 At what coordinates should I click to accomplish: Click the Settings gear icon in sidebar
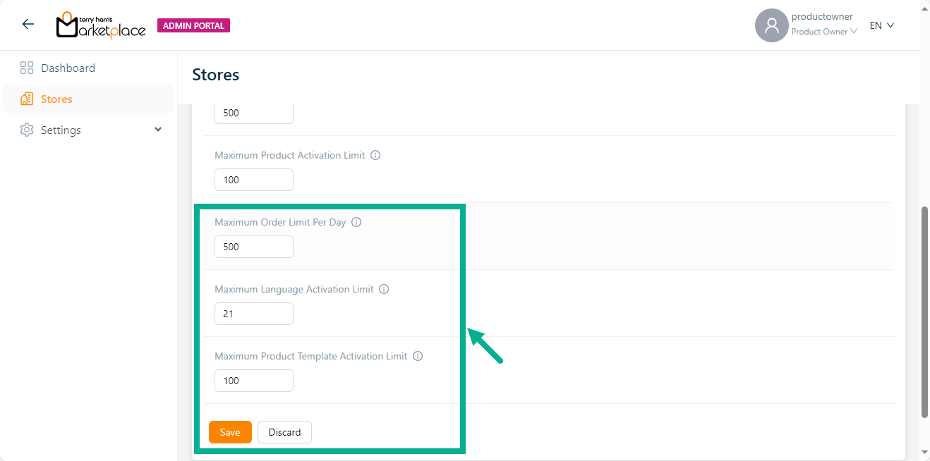point(27,130)
